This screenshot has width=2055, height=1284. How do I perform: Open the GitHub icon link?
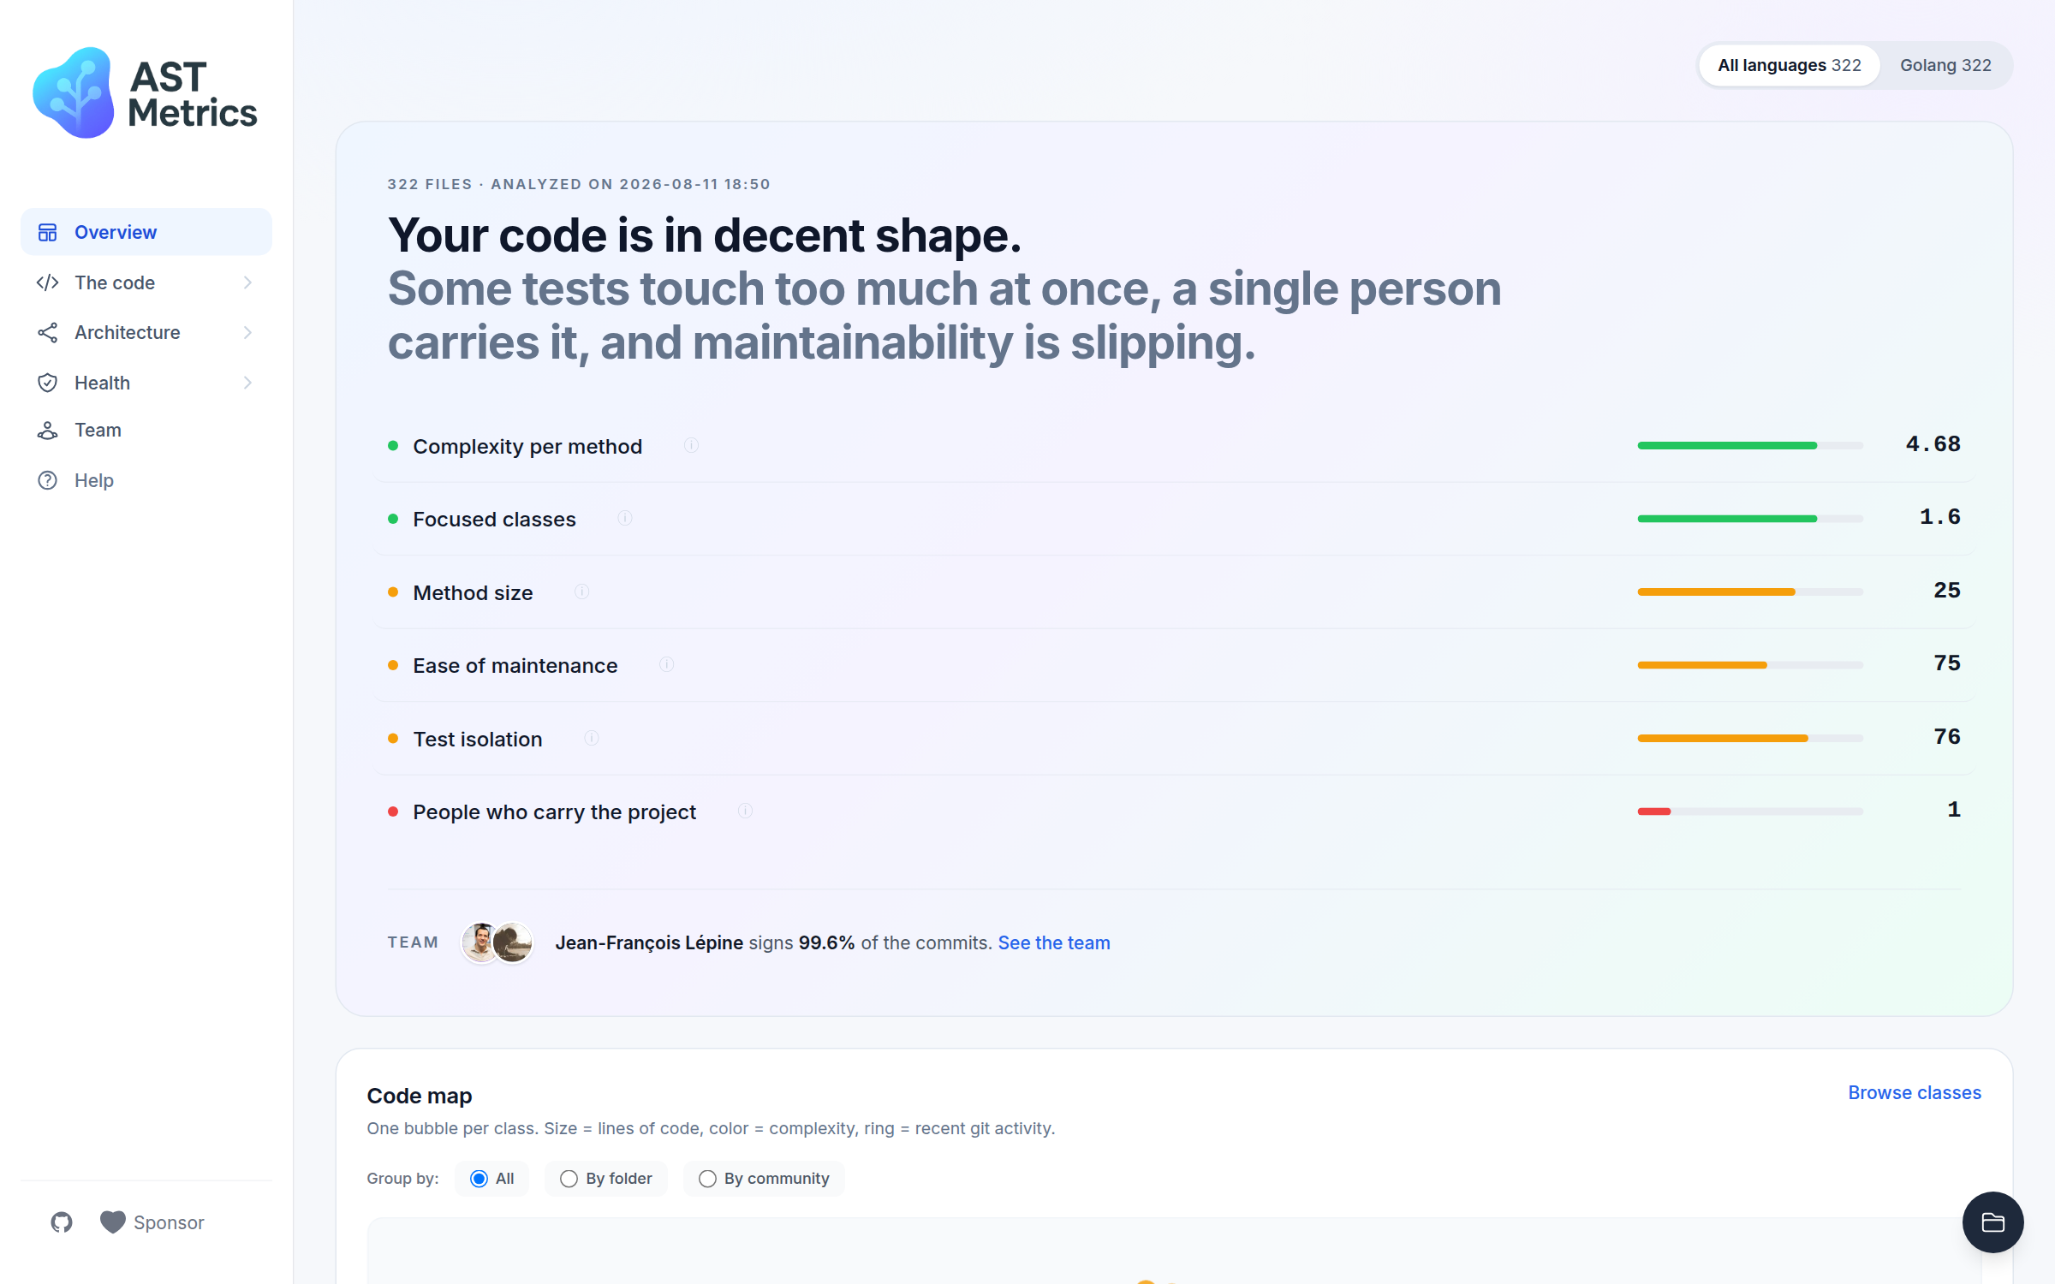(x=62, y=1222)
